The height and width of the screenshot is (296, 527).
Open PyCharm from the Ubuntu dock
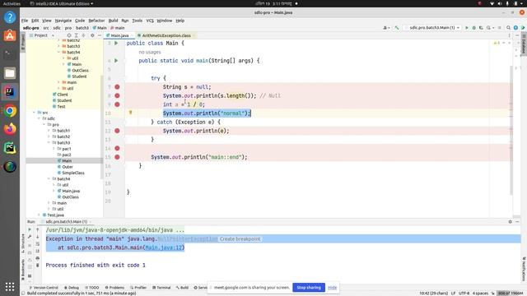[10, 148]
